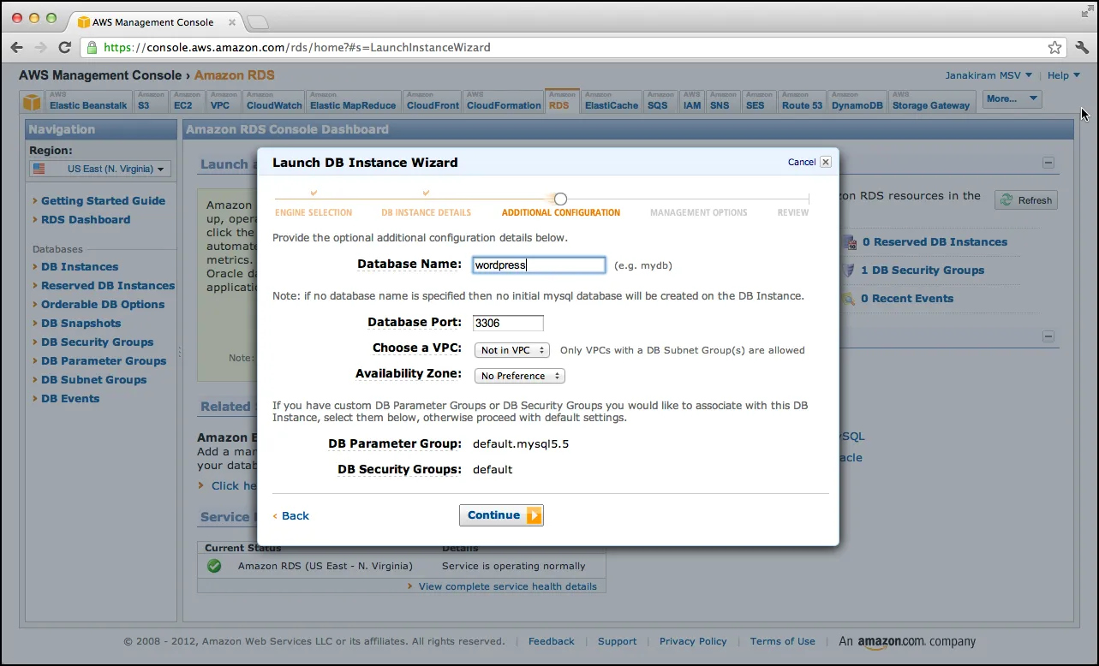Click the browser address bar

(x=574, y=47)
